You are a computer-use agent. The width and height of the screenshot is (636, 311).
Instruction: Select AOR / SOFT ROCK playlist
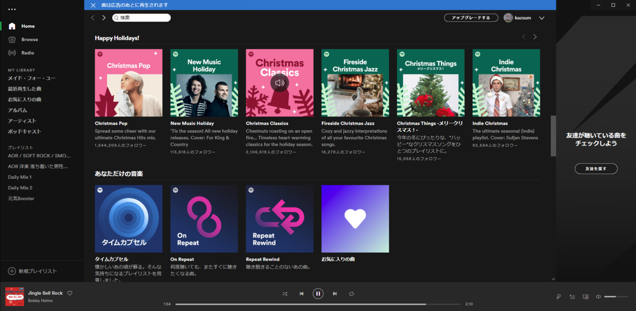(x=39, y=156)
